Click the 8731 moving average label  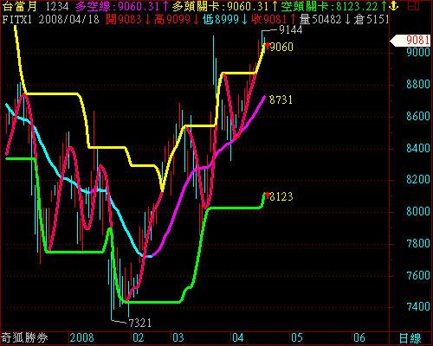pyautogui.click(x=281, y=99)
